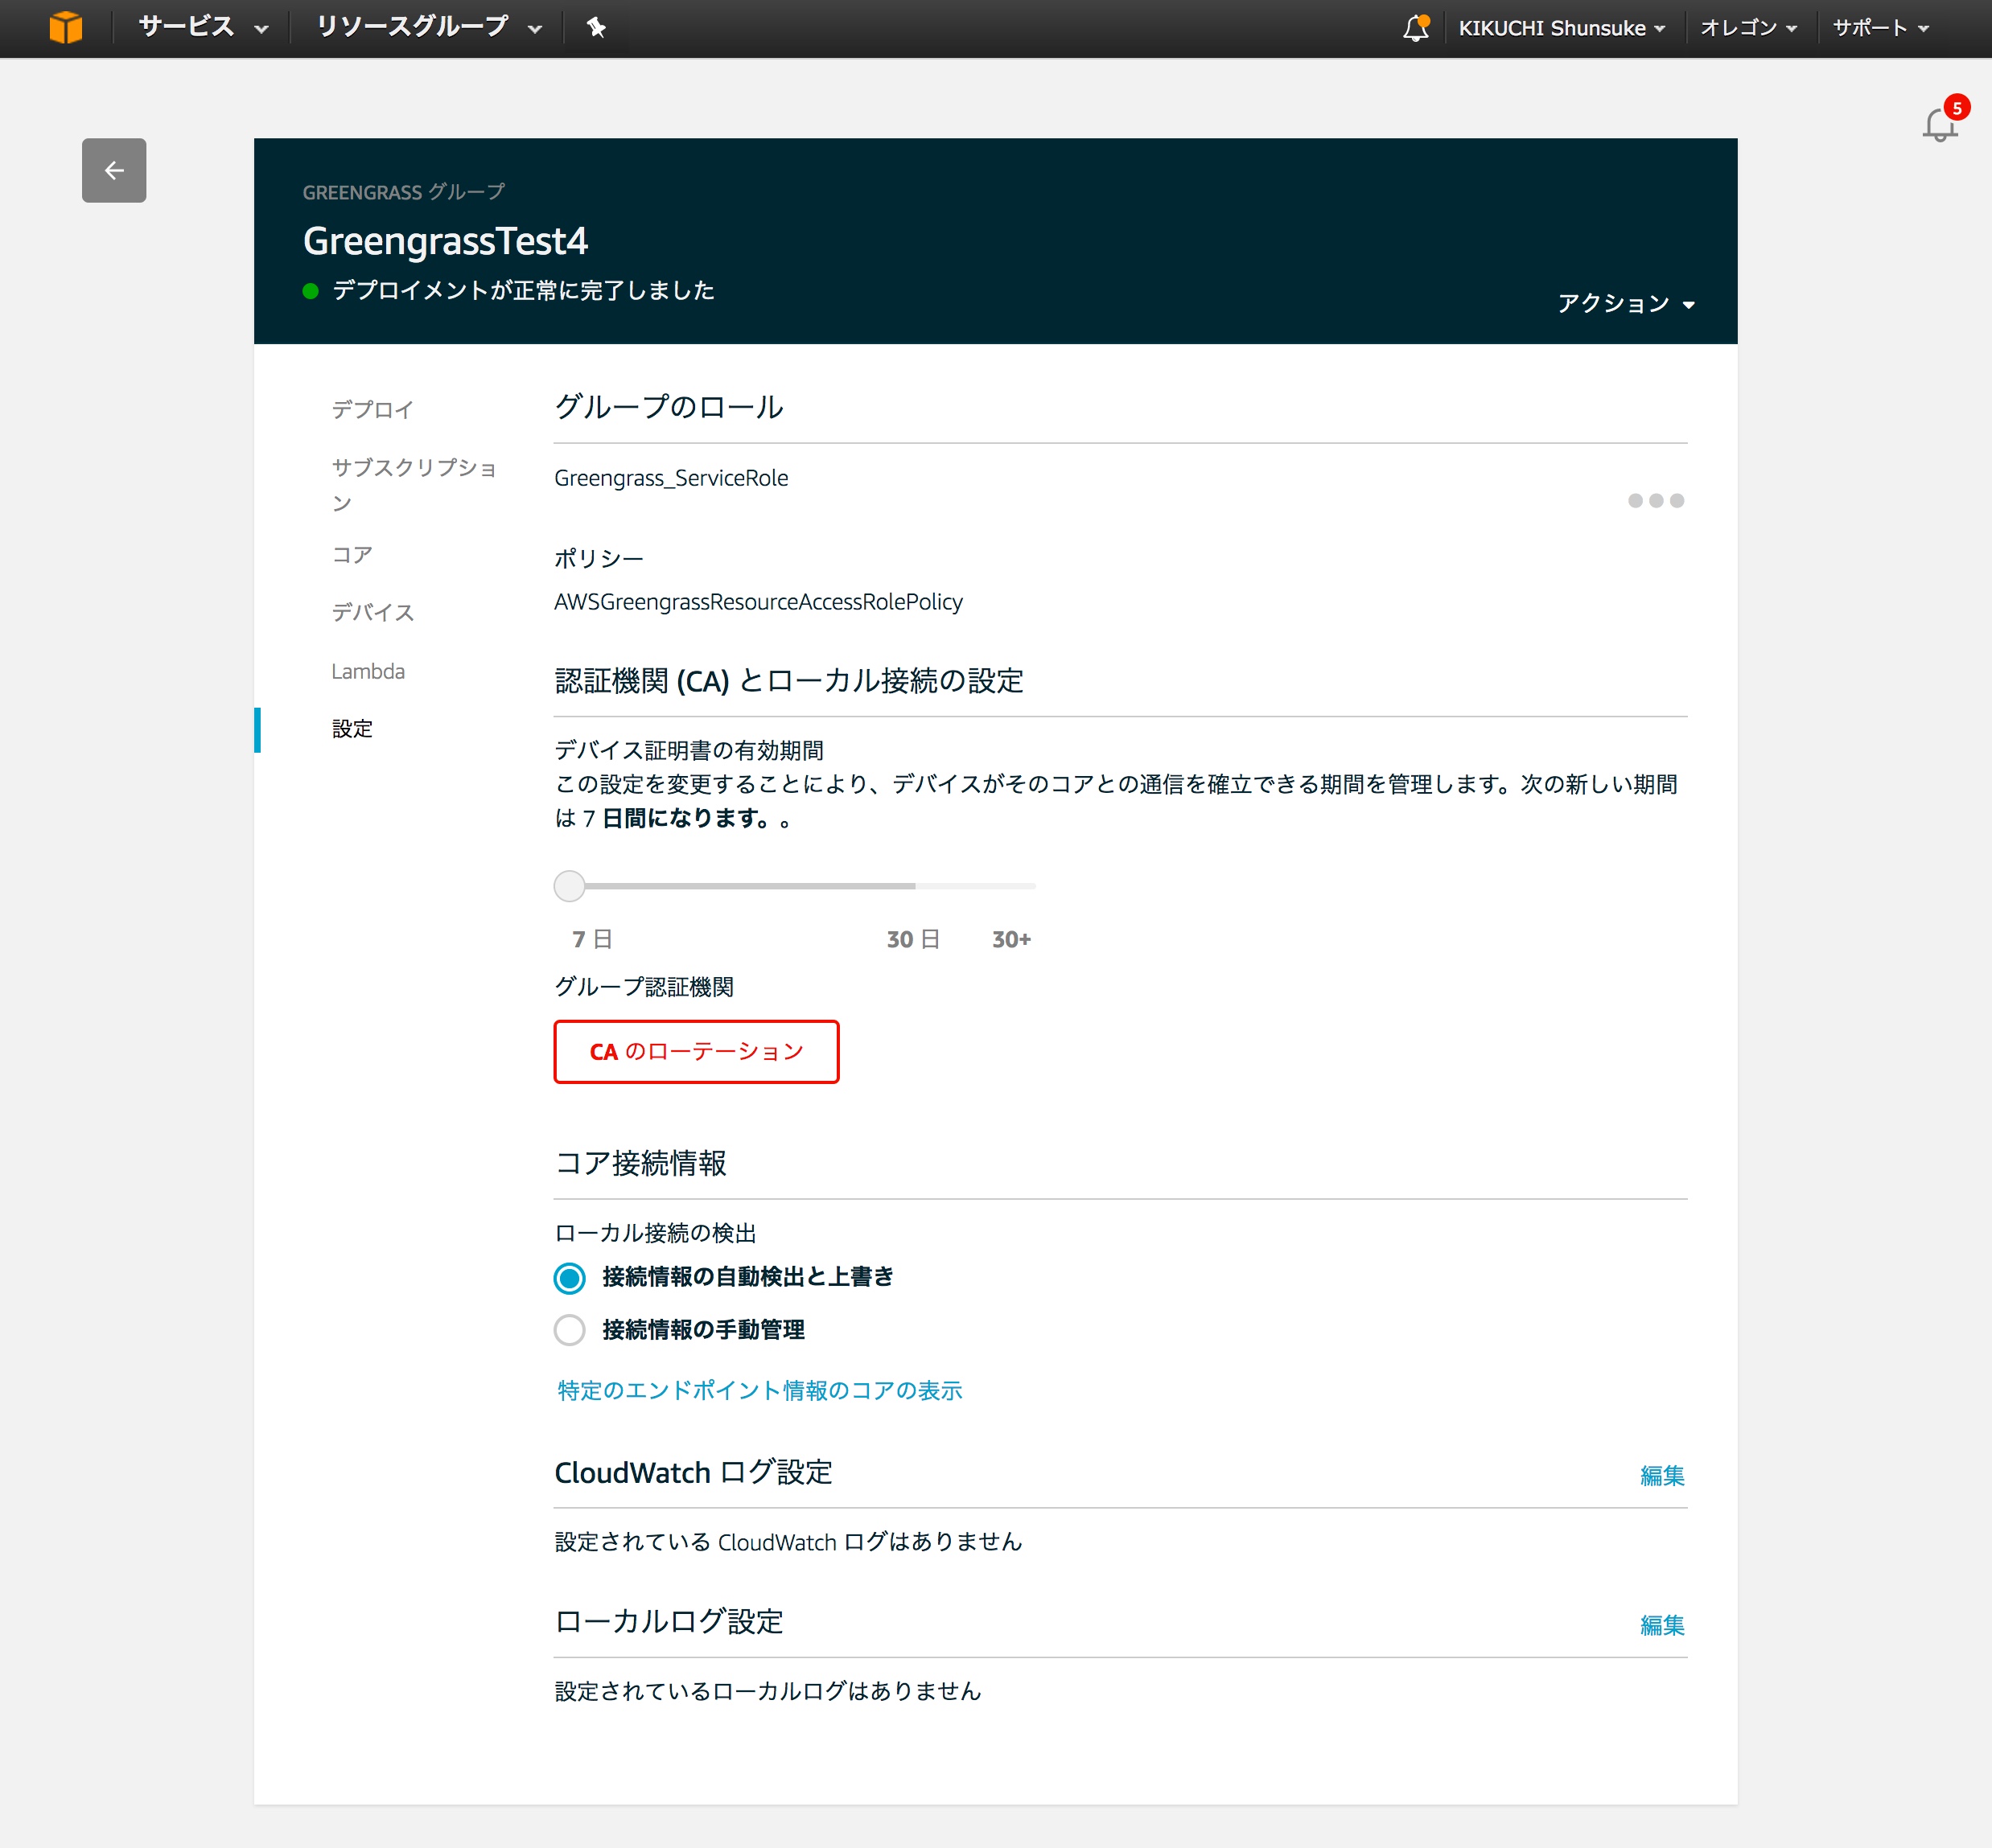The width and height of the screenshot is (1992, 1848).
Task: Click the CA のローテーション button
Action: (697, 1052)
